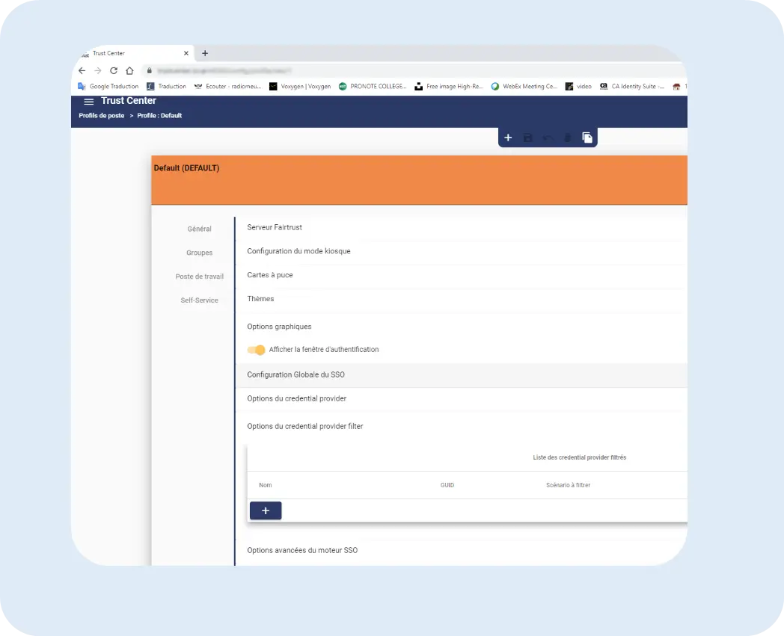Go to the browser home icon
This screenshot has height=636, width=784.
pyautogui.click(x=129, y=70)
